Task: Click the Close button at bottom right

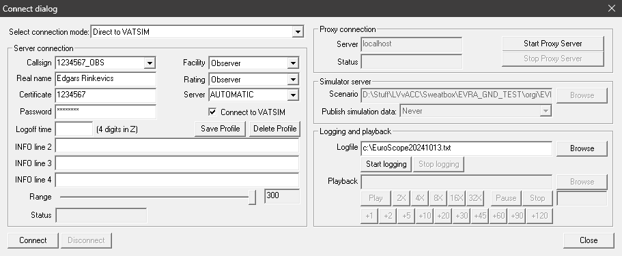Action: coord(589,240)
